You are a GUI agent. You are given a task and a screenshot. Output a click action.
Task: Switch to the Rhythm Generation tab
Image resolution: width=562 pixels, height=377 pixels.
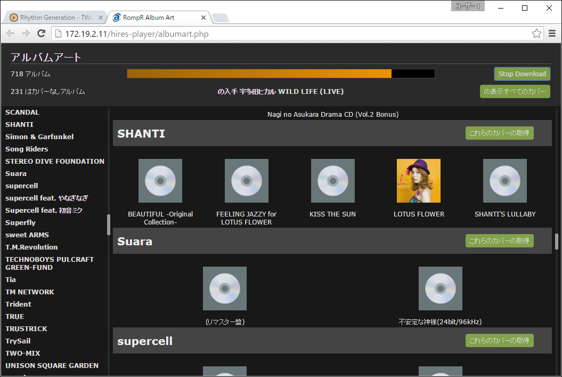[x=55, y=18]
